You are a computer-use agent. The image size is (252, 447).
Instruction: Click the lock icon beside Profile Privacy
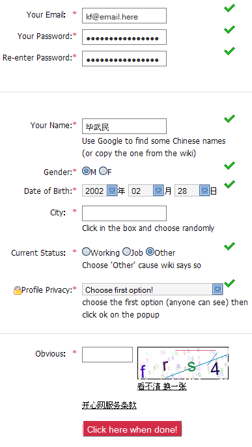(x=18, y=290)
